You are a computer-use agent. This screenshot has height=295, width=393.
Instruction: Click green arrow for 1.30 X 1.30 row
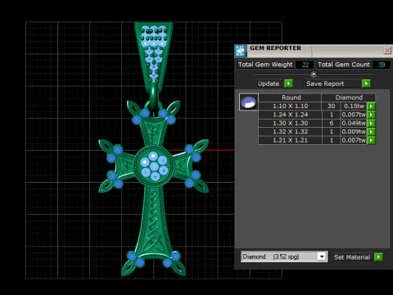tap(371, 123)
